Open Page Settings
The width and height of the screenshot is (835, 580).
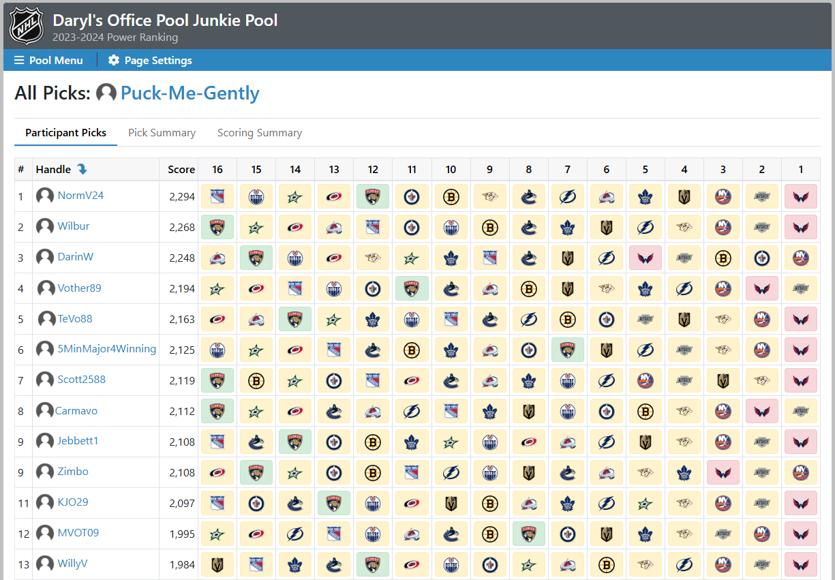pyautogui.click(x=150, y=60)
